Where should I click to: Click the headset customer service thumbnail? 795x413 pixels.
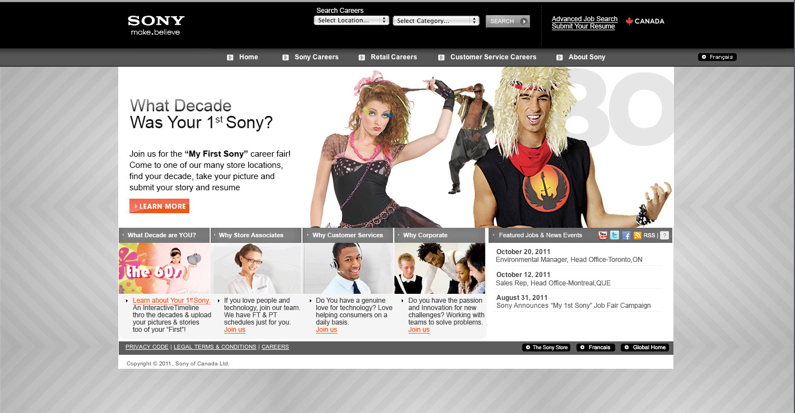tap(348, 268)
